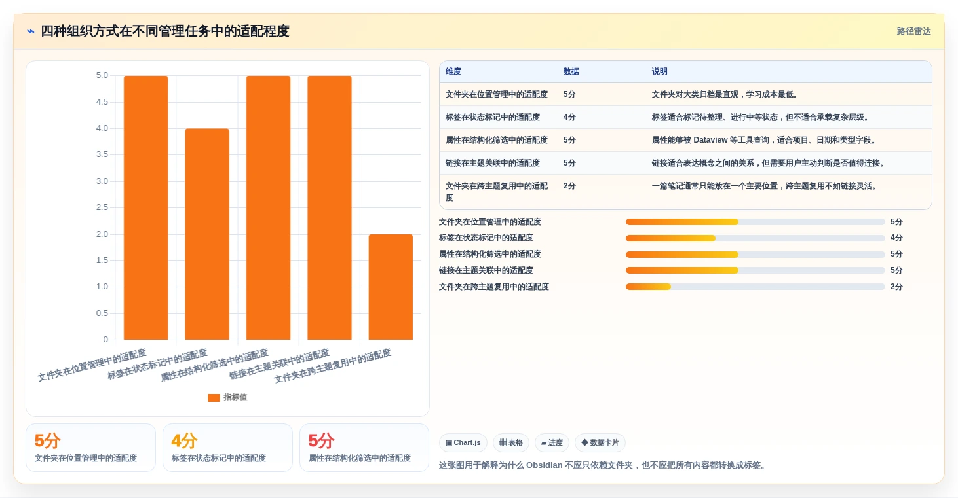
Task: Click the 4分 value in the table
Action: 569,118
